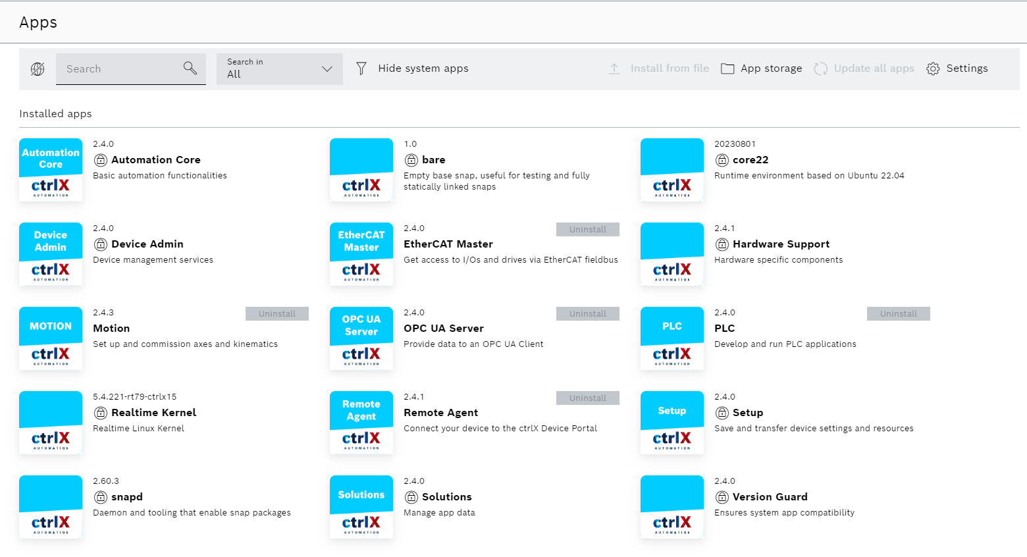Click the PLC app icon tile
Image resolution: width=1027 pixels, height=557 pixels.
click(x=671, y=338)
